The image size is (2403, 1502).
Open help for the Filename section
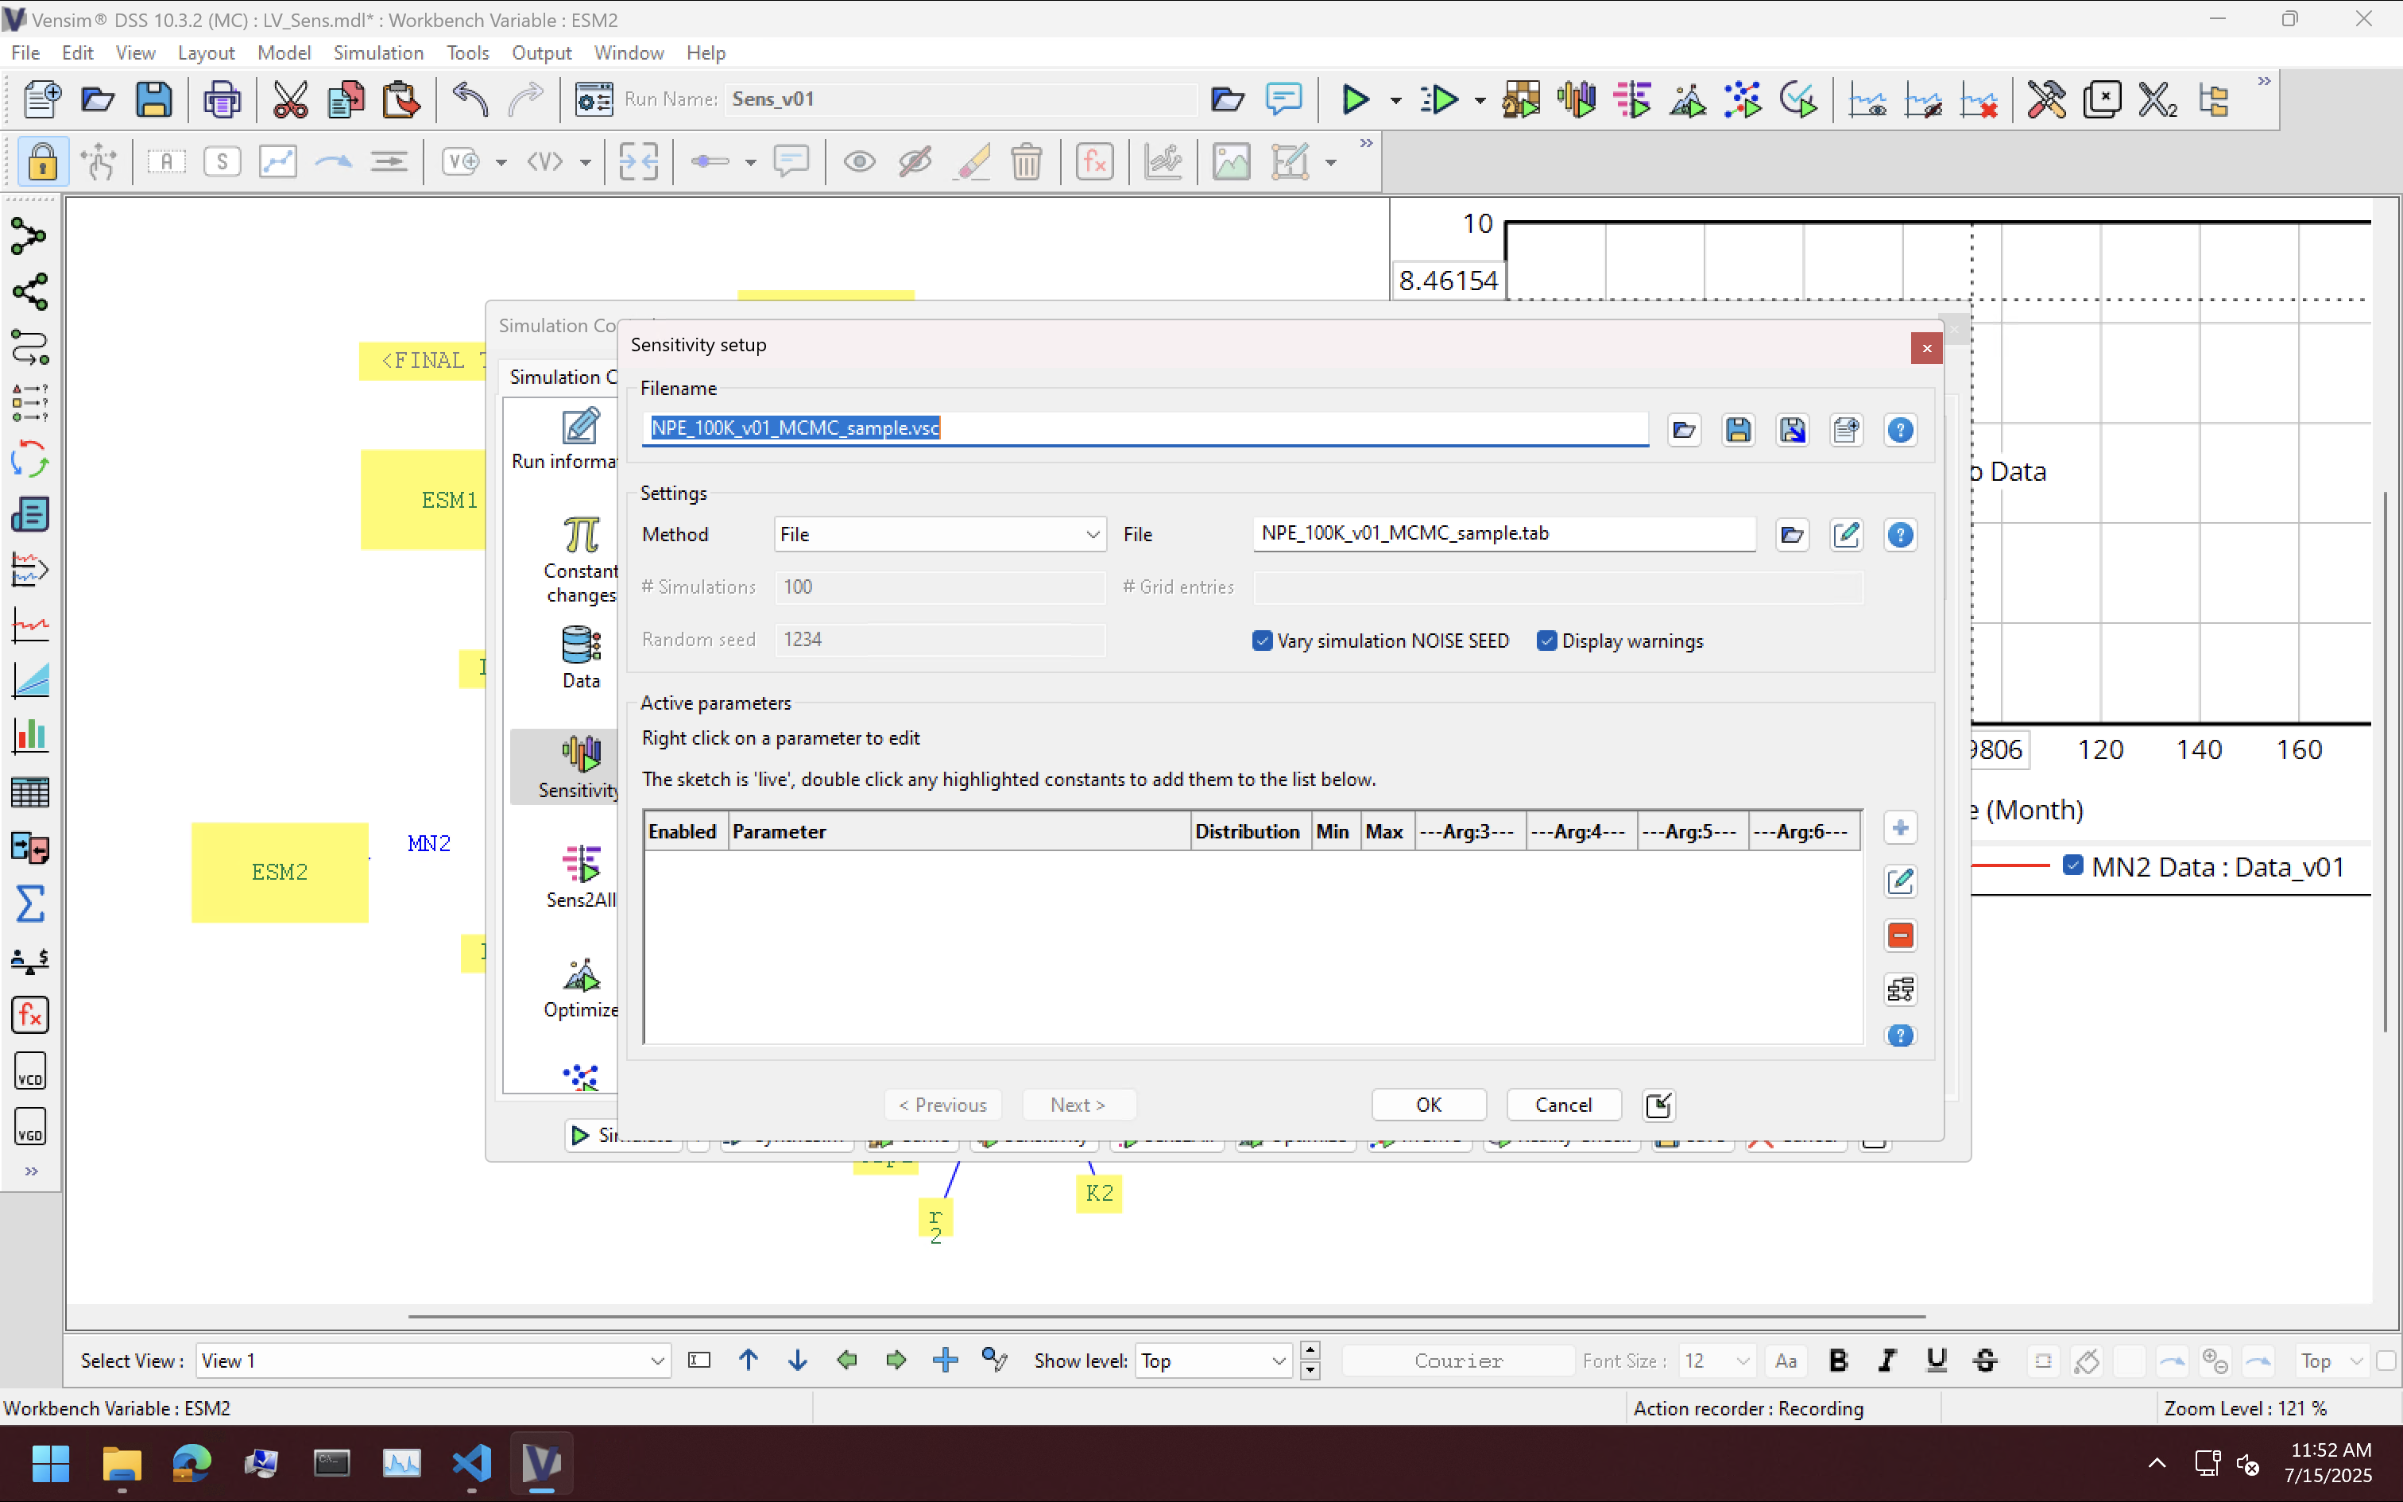pos(1899,430)
